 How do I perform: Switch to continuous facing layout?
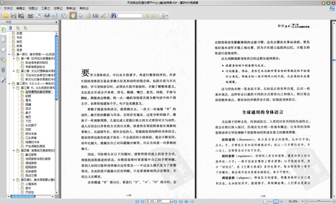(281, 201)
